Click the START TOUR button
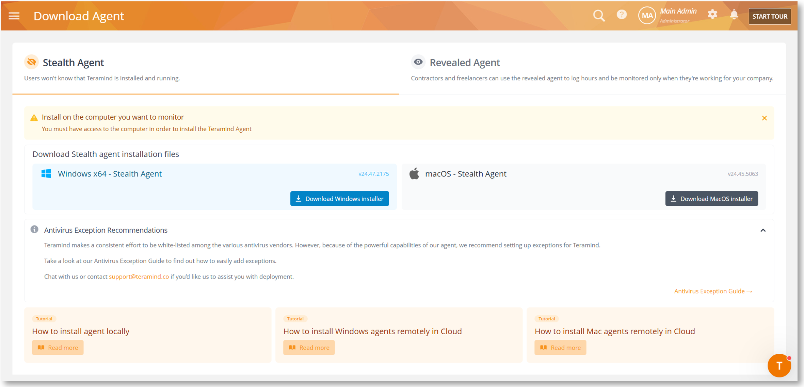This screenshot has height=387, width=804. coord(770,16)
